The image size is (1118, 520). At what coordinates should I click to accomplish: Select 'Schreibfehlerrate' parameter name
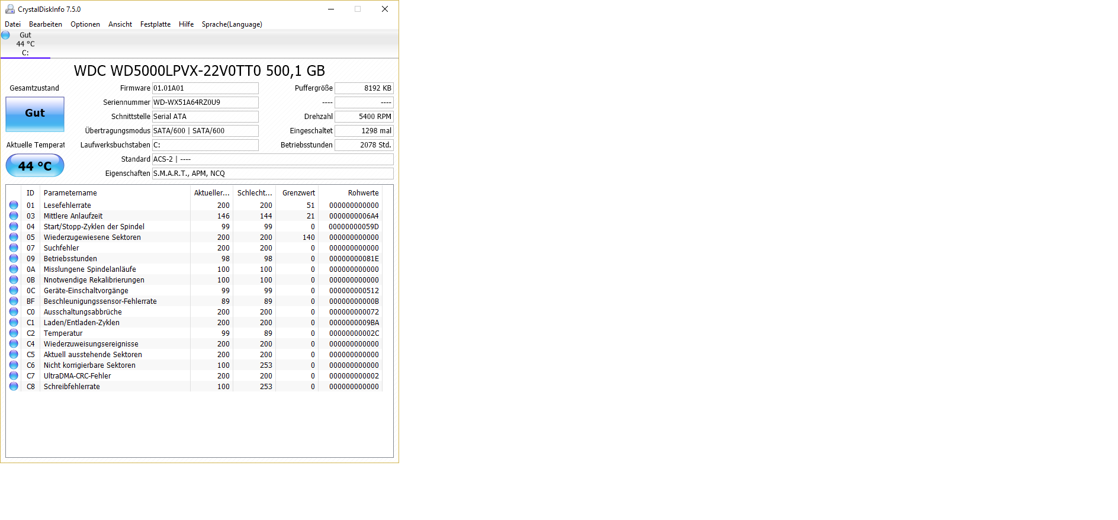click(x=72, y=387)
